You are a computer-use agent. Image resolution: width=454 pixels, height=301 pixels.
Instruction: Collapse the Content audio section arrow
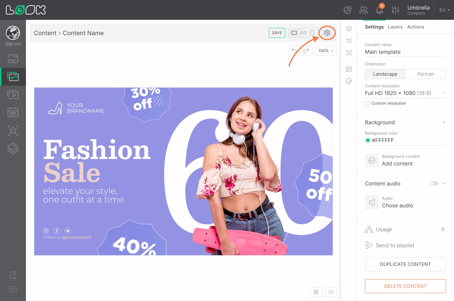click(x=444, y=183)
